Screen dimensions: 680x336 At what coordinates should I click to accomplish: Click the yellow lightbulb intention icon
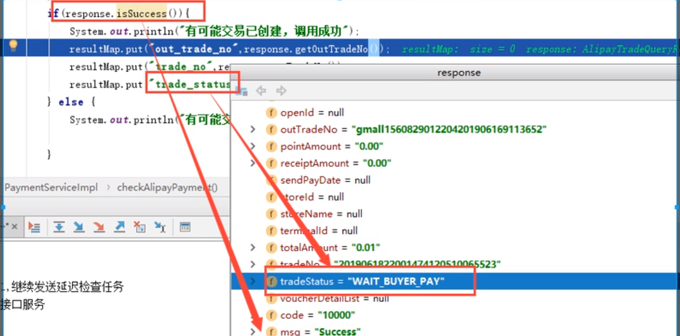pos(13,46)
